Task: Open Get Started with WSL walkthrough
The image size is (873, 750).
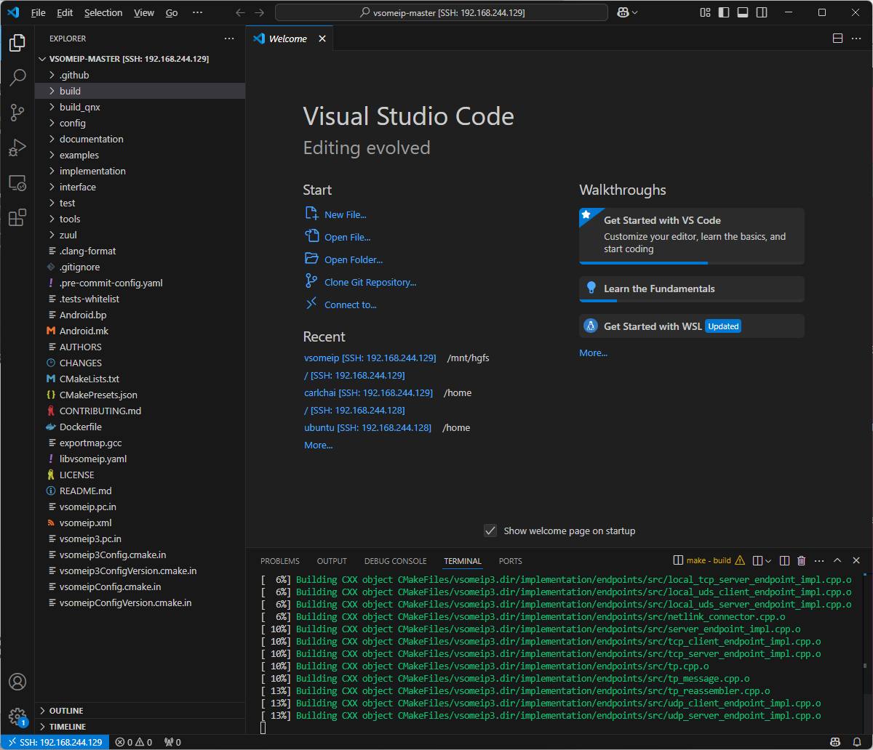Action: 692,326
